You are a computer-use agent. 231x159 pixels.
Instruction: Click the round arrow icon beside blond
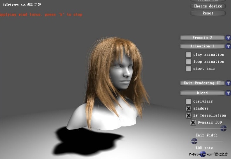tap(228, 93)
